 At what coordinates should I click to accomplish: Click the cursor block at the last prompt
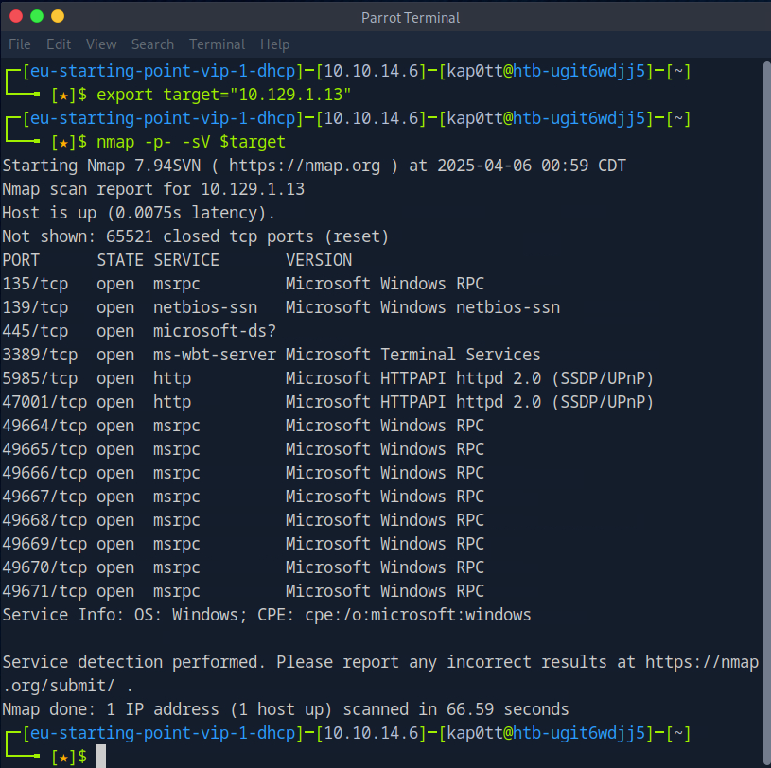[101, 756]
